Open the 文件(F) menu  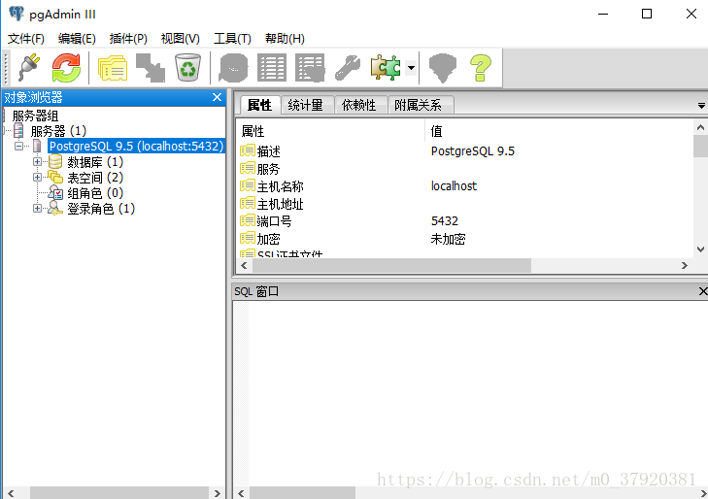point(26,39)
